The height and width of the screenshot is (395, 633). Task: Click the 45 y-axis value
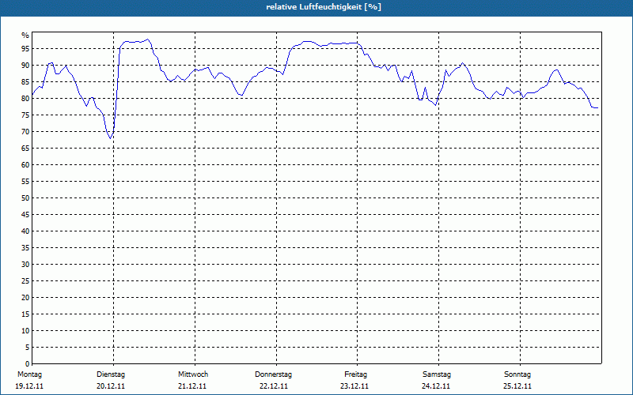pos(25,214)
